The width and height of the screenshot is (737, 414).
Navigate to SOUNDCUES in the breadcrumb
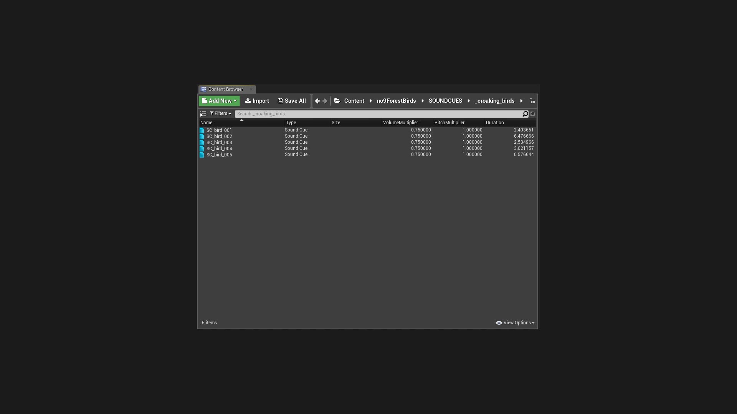(x=445, y=101)
